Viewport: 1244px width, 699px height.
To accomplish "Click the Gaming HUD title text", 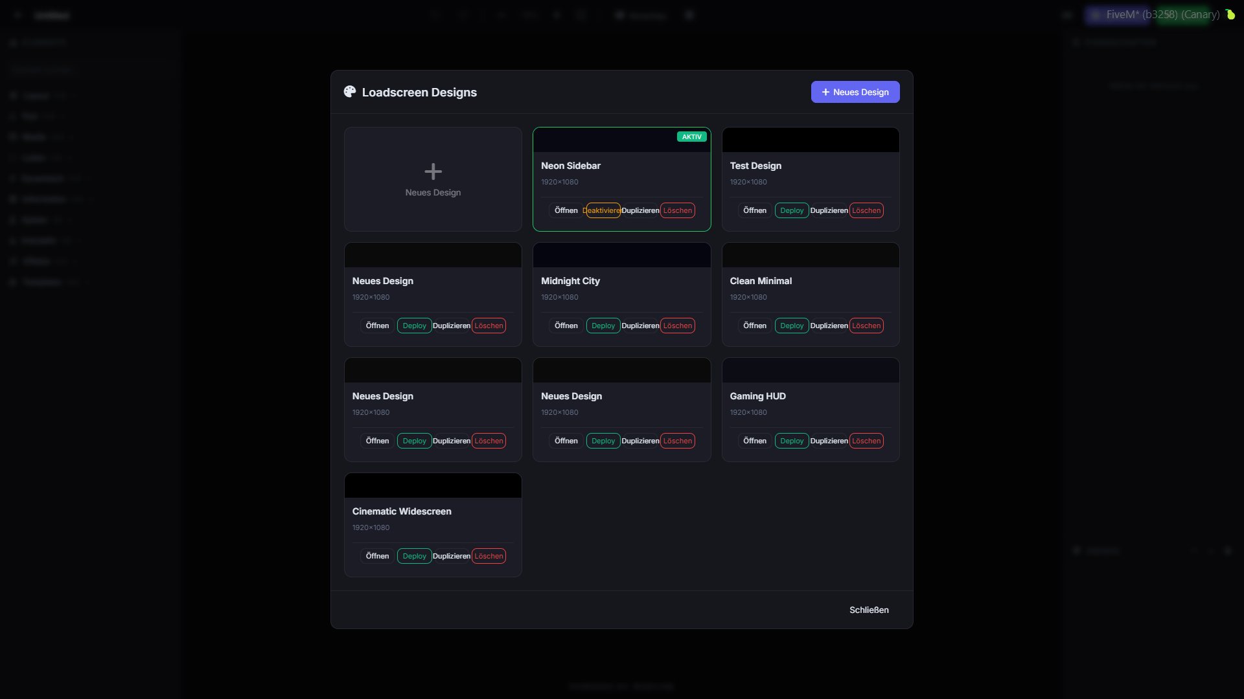I will 757,396.
